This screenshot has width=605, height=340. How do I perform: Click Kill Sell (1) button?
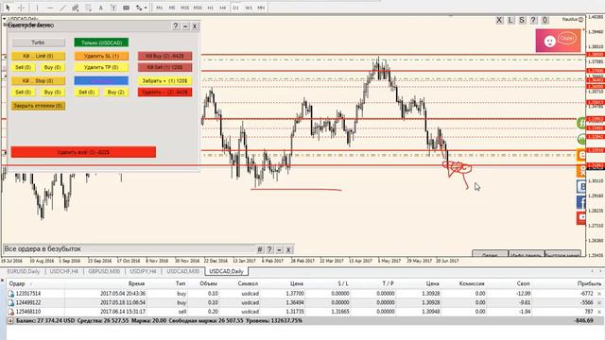164,67
